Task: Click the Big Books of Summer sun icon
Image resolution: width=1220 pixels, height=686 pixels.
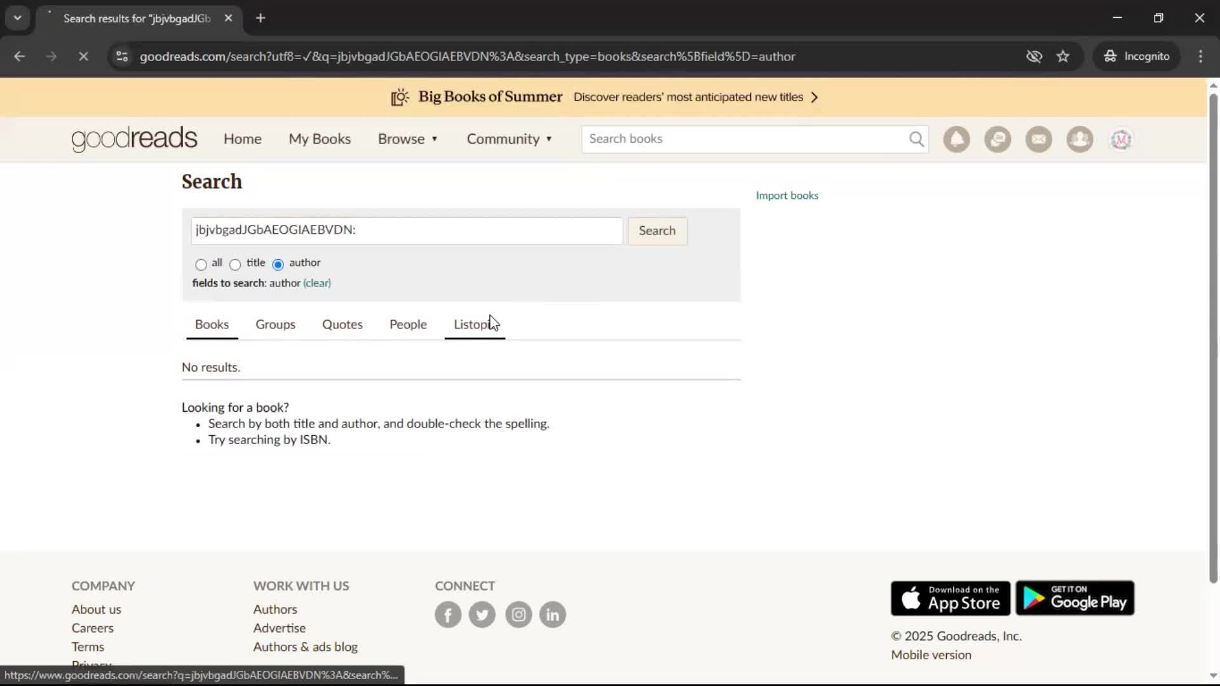Action: (x=400, y=97)
